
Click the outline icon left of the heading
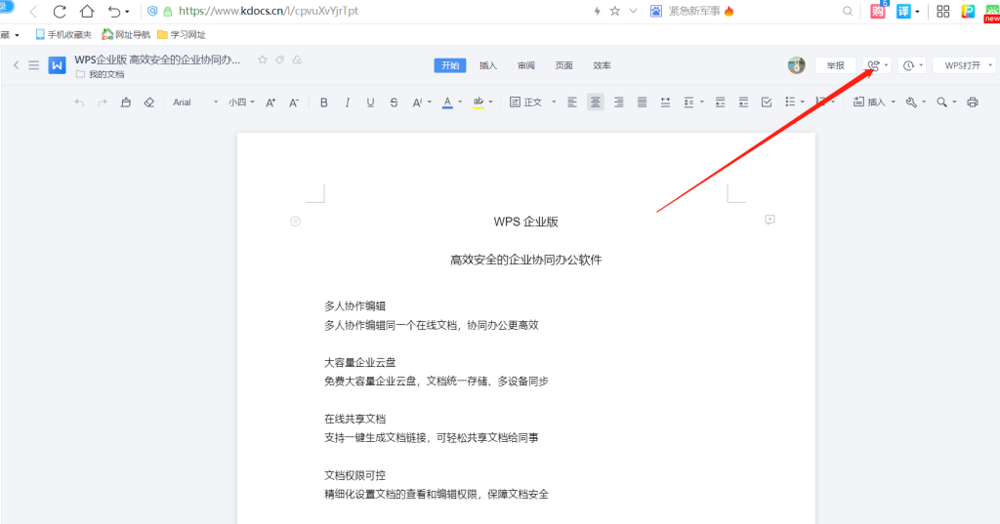[x=295, y=222]
